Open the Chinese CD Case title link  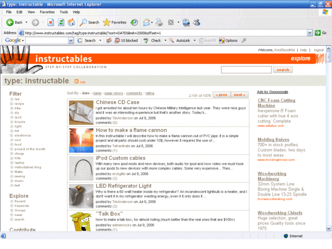pos(117,102)
